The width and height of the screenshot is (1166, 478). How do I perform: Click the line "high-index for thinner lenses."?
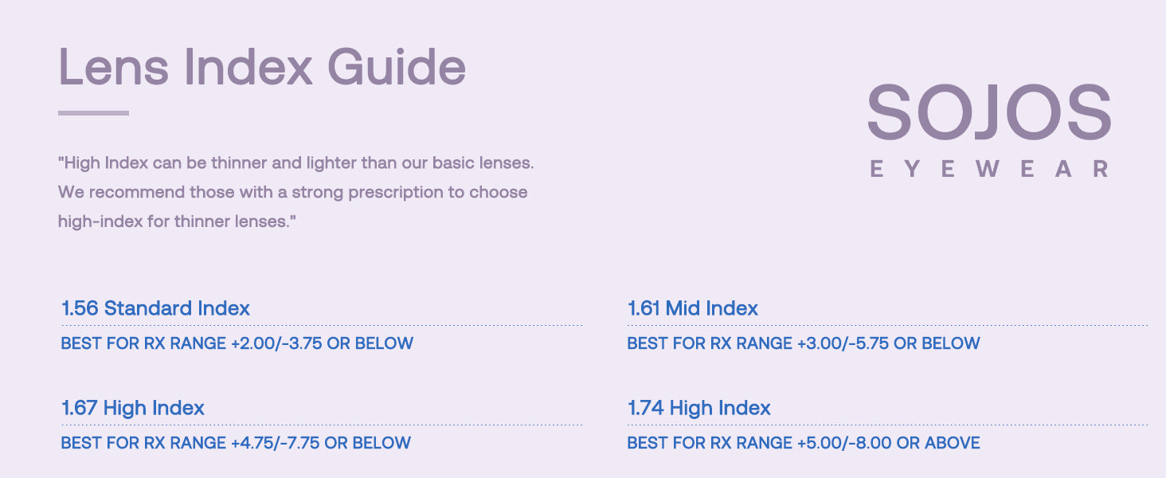(x=178, y=221)
